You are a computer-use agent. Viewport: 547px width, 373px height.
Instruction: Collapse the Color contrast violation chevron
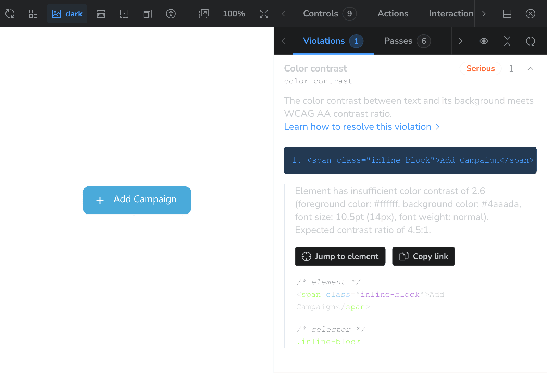point(531,68)
